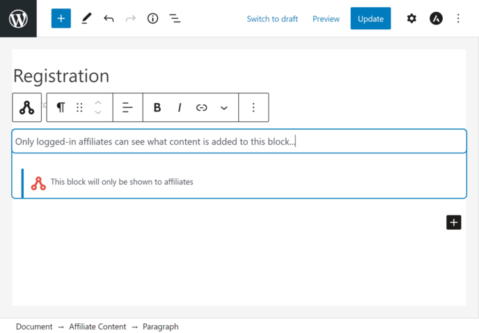Move block down
Screen dimensions: 479x333
tap(97, 112)
